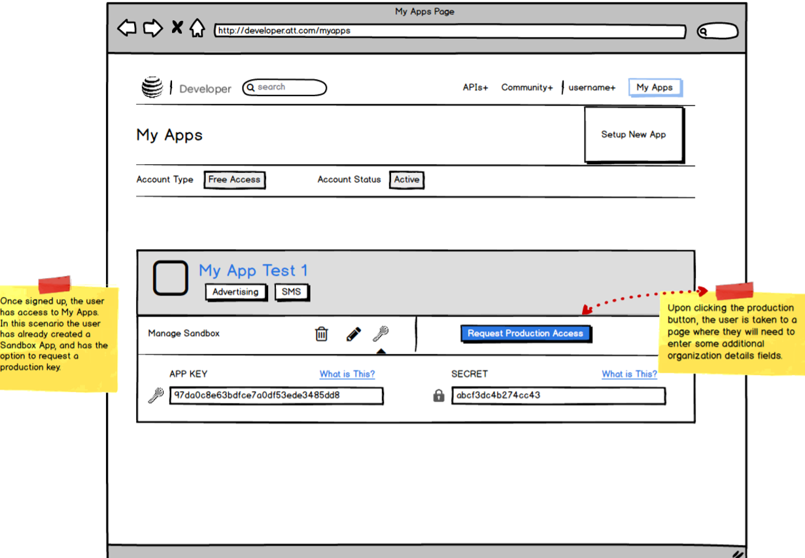Click the browser URL address bar
Image resolution: width=805 pixels, height=558 pixels.
pyautogui.click(x=450, y=31)
